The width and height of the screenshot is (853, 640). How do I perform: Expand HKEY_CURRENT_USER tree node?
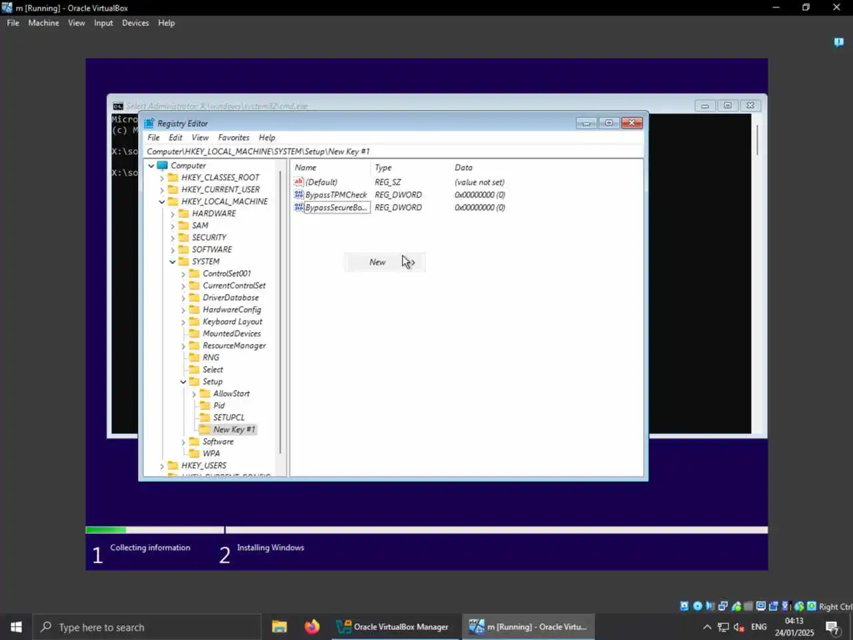coord(162,190)
